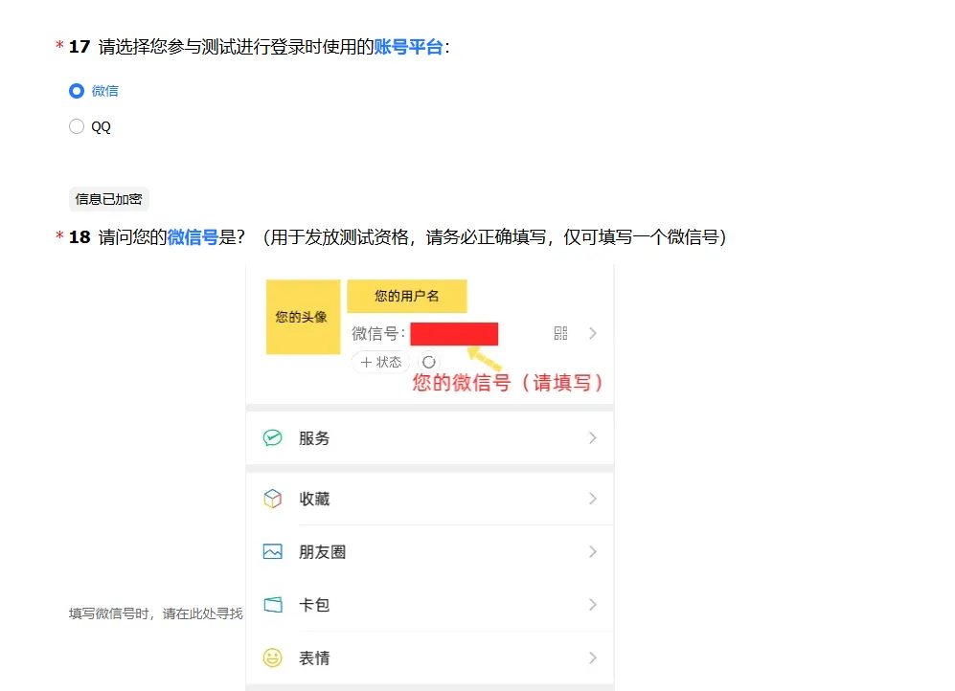Click the 收藏 cube icon
955x691 pixels.
tap(273, 499)
